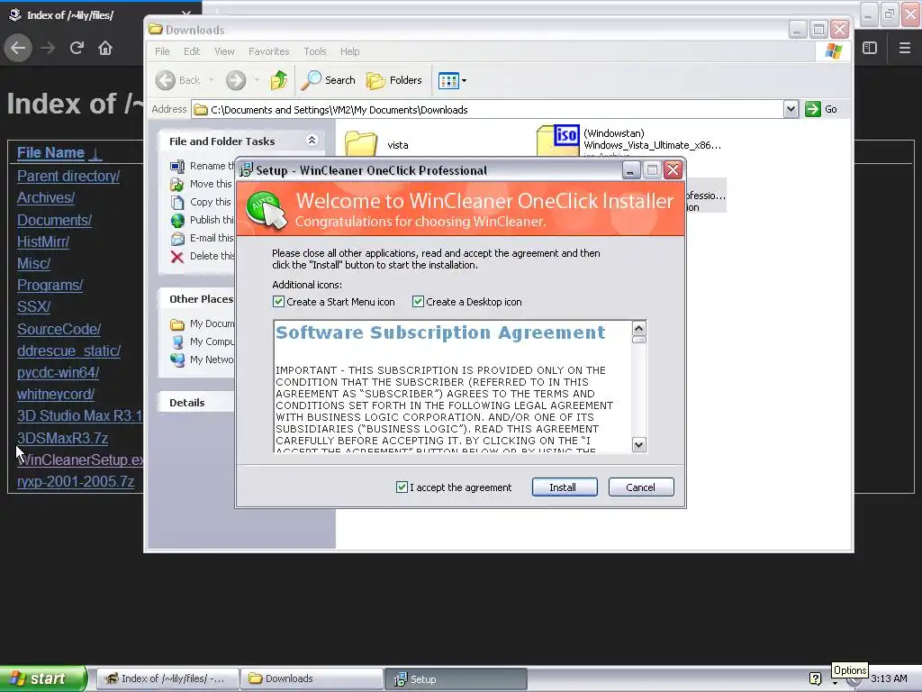The height and width of the screenshot is (692, 922).
Task: Cancel the WinCleaner setup dialog
Action: click(x=641, y=487)
